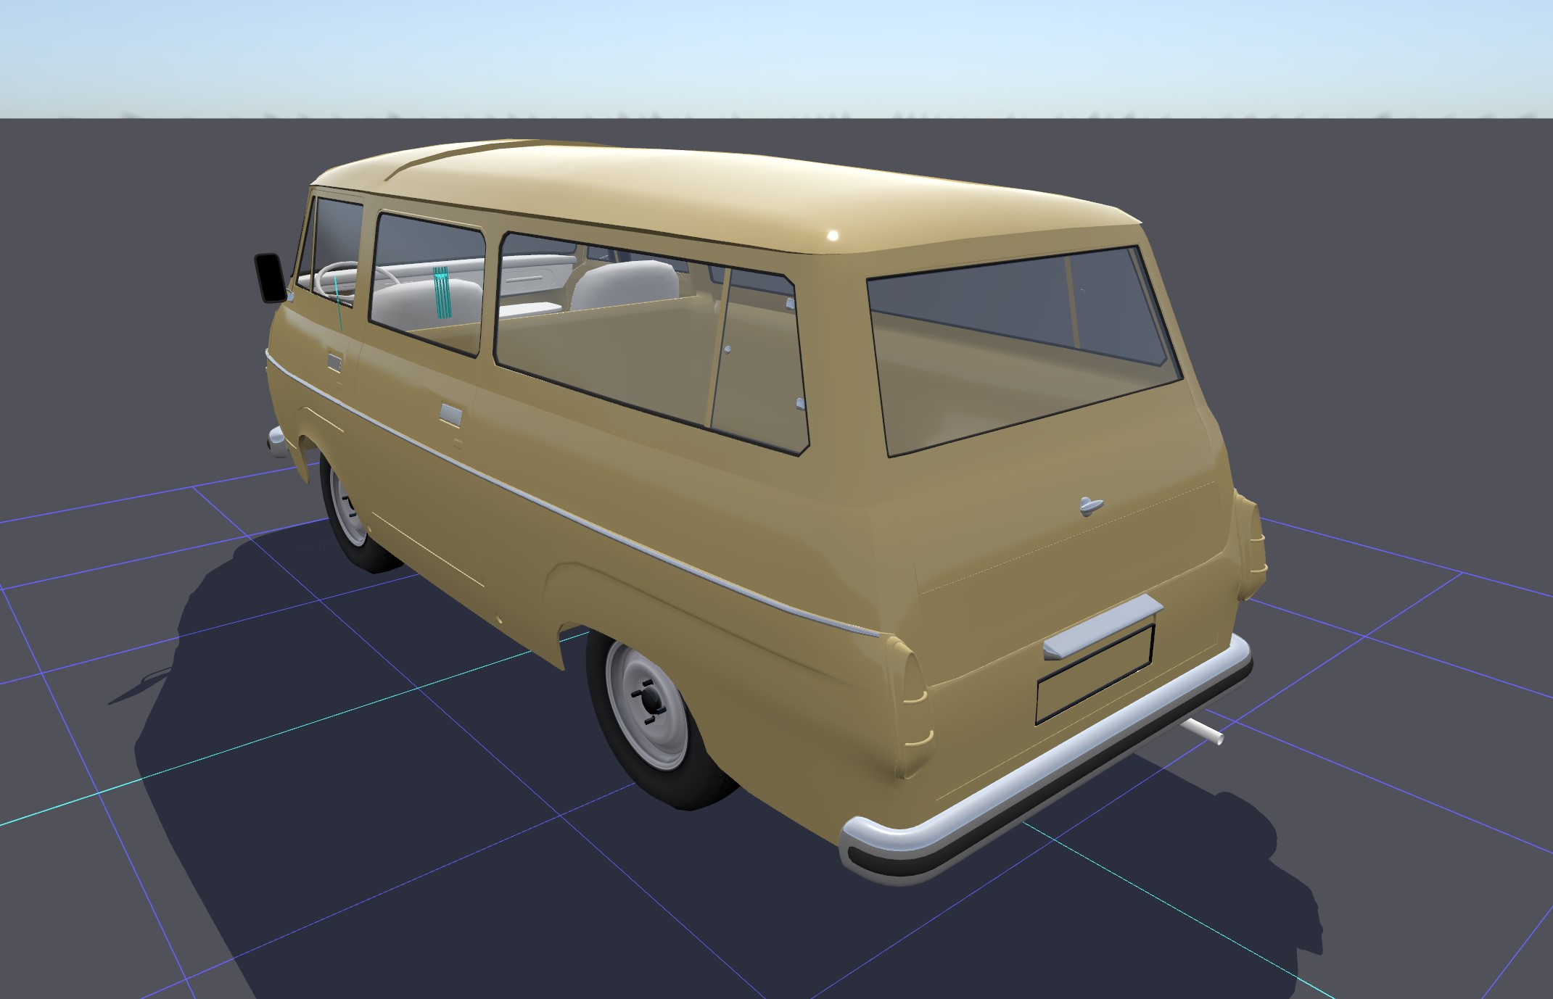Click the black side mirror on van

pos(270,278)
